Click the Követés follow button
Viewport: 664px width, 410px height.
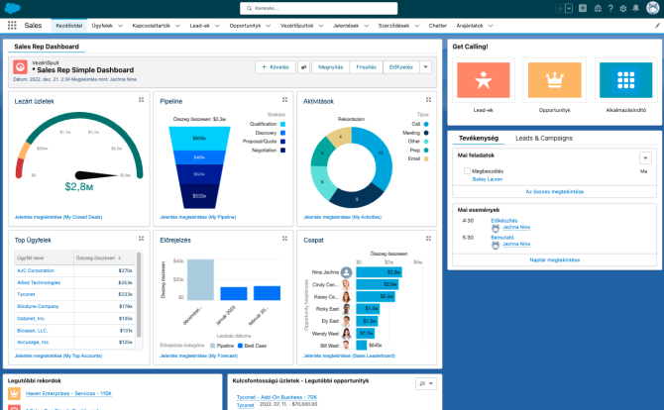tap(276, 67)
